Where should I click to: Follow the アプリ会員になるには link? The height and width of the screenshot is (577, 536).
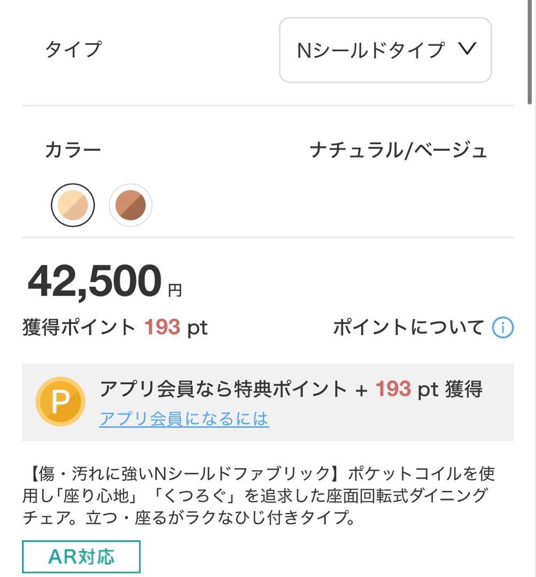tap(184, 419)
